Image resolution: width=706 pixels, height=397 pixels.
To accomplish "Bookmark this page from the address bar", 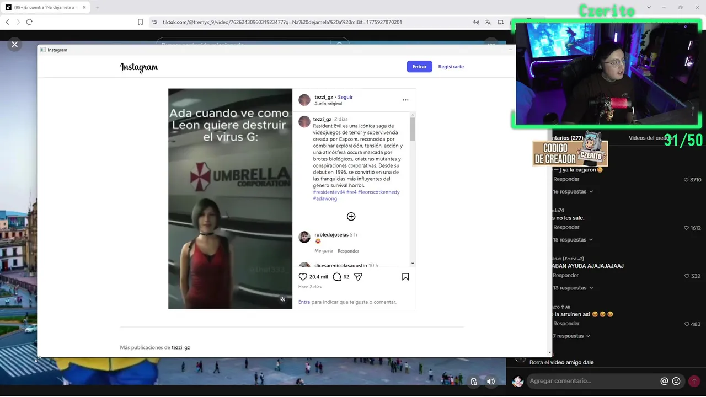I will coord(141,22).
